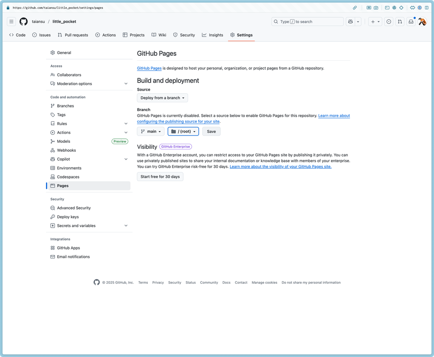Click the footer GitHub logo
The height and width of the screenshot is (357, 434).
point(96,282)
